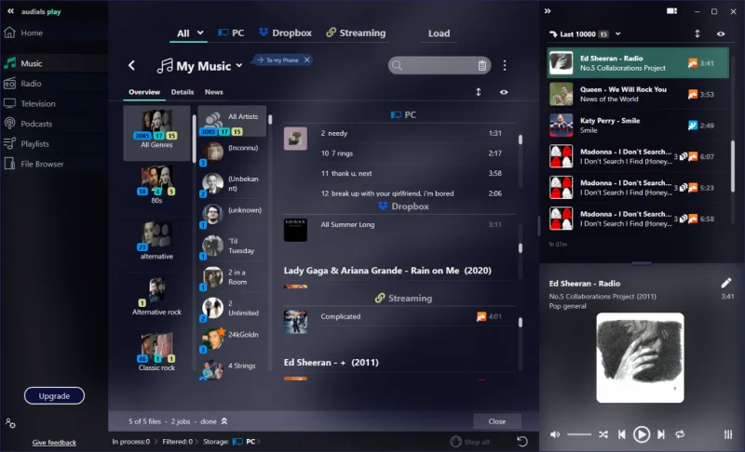The image size is (745, 452).
Task: Select the 24kGoldn artist
Action: (x=232, y=339)
